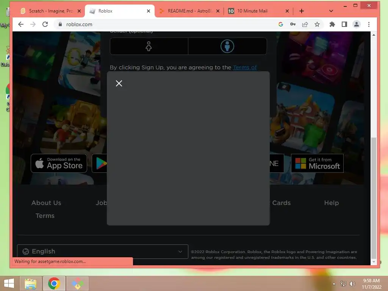388x291 pixels.
Task: Go back with the browser back arrow
Action: (x=21, y=24)
